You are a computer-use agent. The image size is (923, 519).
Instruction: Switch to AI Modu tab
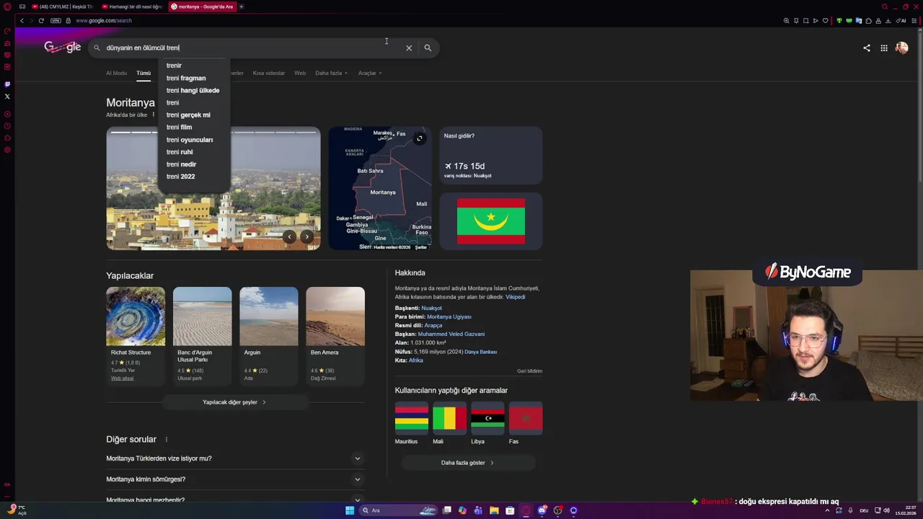pos(116,73)
